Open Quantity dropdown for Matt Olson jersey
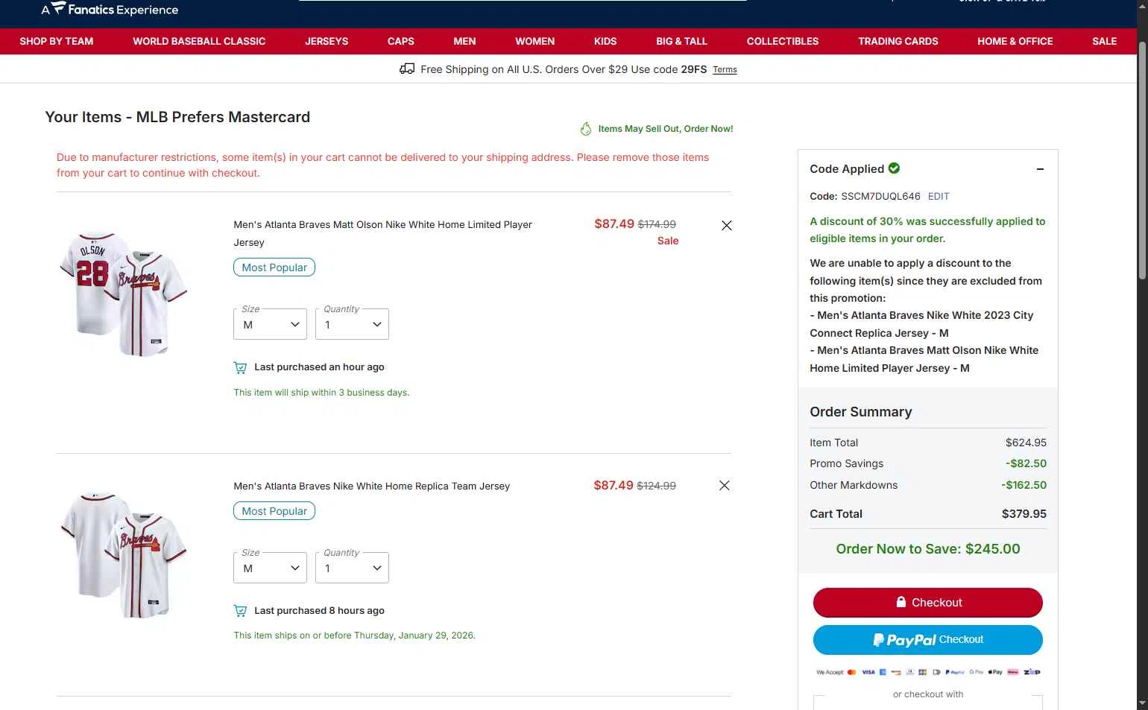The image size is (1148, 710). (352, 324)
